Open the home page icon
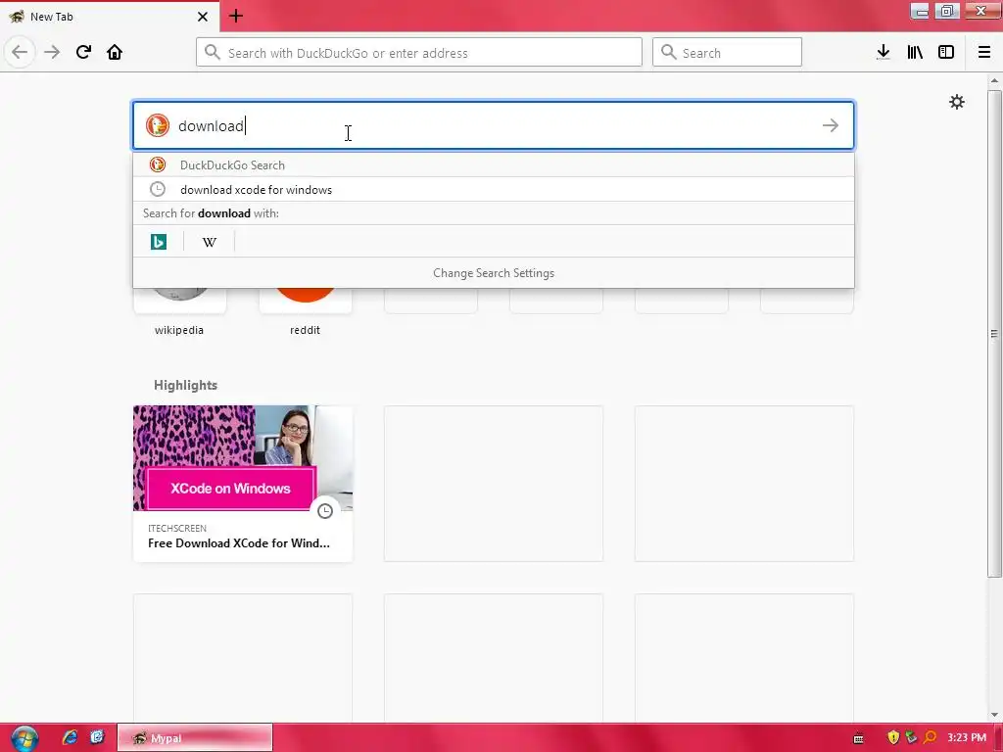Image resolution: width=1003 pixels, height=752 pixels. click(115, 52)
